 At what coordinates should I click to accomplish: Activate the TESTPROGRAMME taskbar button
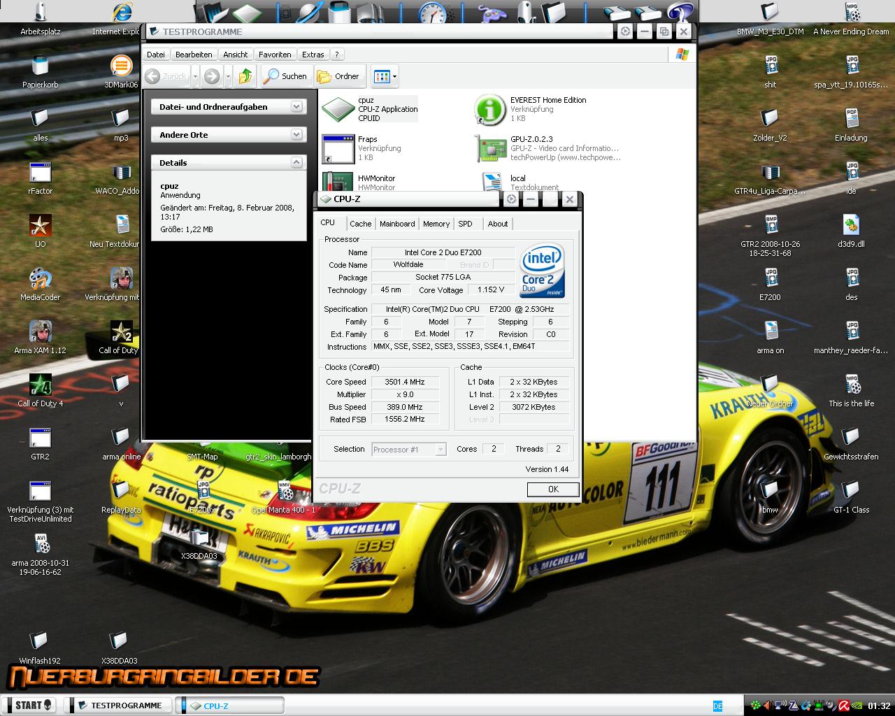118,706
